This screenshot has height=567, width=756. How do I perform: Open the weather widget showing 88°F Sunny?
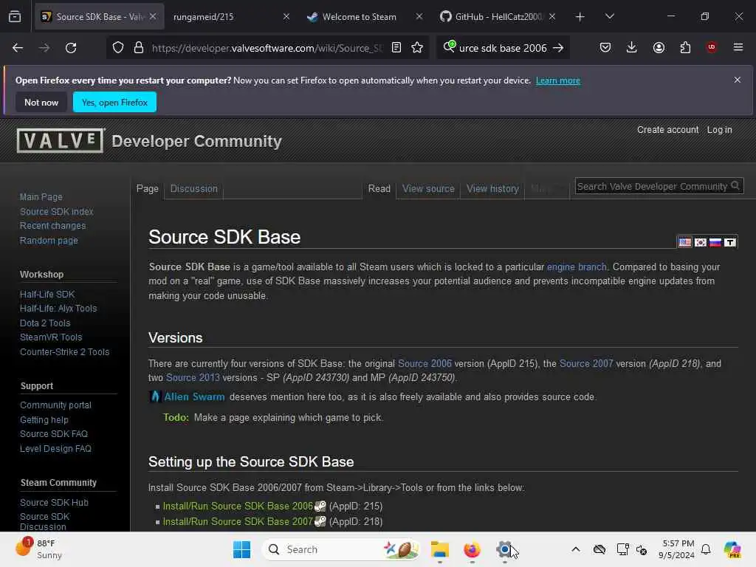38,549
